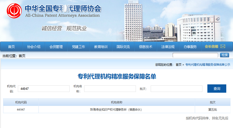The height and width of the screenshot is (128, 233).
Task: Select the 党建工作 navigation item
Action: coord(78,47)
